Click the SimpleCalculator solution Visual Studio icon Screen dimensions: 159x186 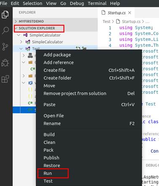tap(25, 35)
